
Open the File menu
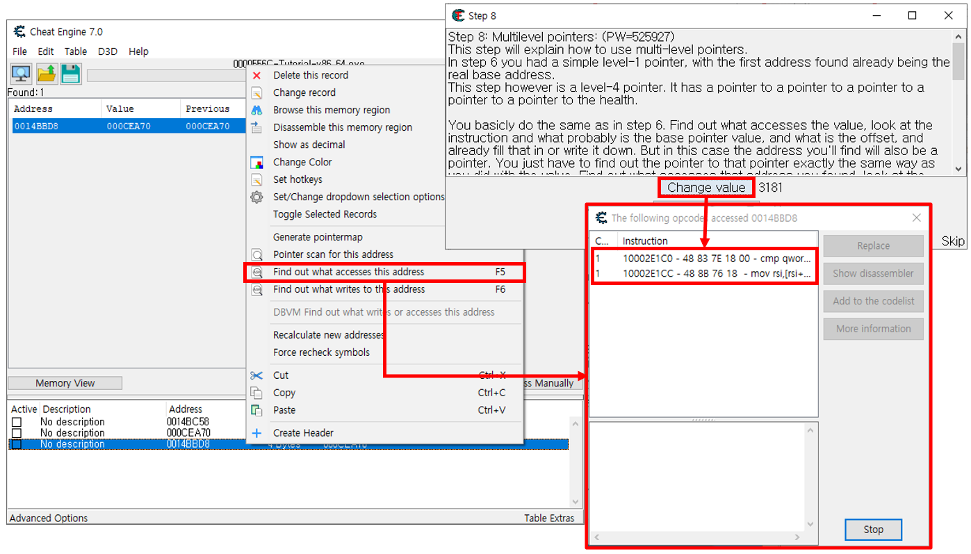(19, 51)
